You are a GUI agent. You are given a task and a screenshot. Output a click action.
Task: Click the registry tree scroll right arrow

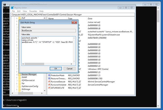[42, 93]
